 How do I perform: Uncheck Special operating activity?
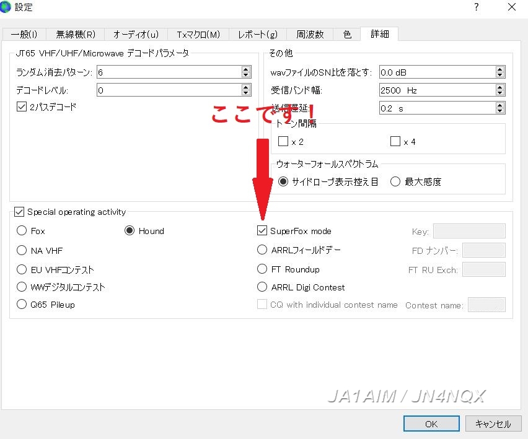coord(19,212)
